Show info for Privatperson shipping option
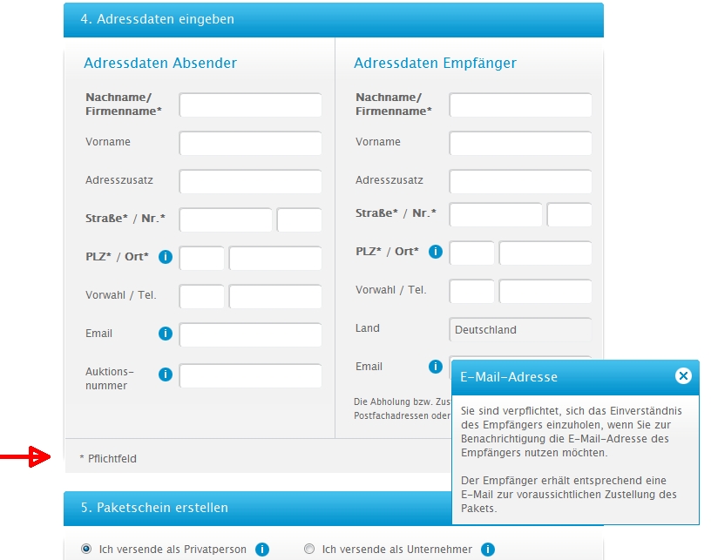Screen dimensions: 711x560 [x=261, y=550]
